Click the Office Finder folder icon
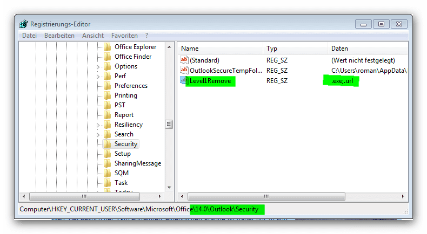Viewport: 427px width, 234px height. point(108,57)
